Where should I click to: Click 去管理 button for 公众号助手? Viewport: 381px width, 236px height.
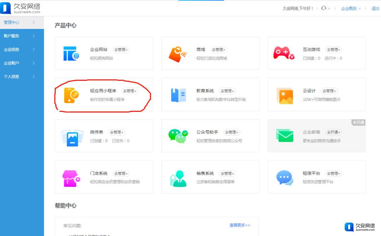pyautogui.click(x=232, y=132)
